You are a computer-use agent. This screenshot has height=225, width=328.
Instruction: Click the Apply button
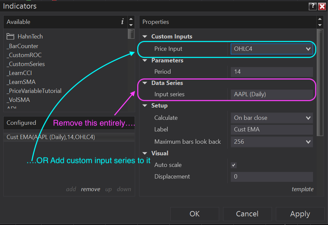click(x=300, y=214)
